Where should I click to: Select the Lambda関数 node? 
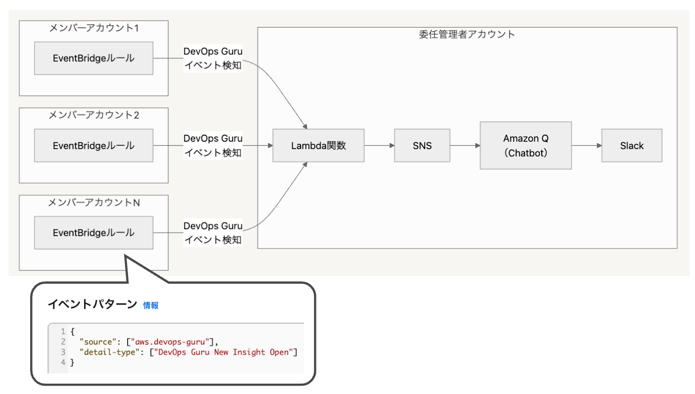318,146
